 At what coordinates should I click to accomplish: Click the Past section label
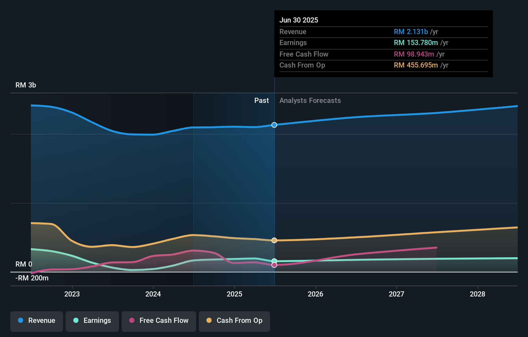(x=261, y=100)
